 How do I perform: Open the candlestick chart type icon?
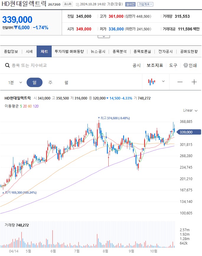151,81
